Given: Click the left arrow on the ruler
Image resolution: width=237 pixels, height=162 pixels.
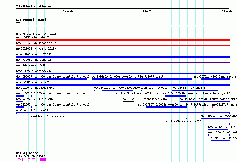Looking at the screenshot, I should [17, 9].
